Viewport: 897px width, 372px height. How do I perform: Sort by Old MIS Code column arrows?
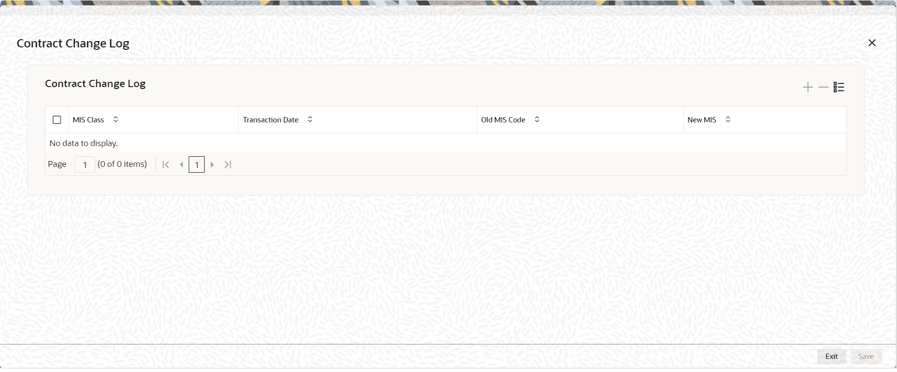point(537,119)
